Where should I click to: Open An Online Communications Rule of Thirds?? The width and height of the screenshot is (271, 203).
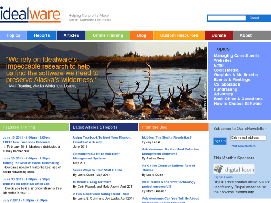[x=168, y=168]
